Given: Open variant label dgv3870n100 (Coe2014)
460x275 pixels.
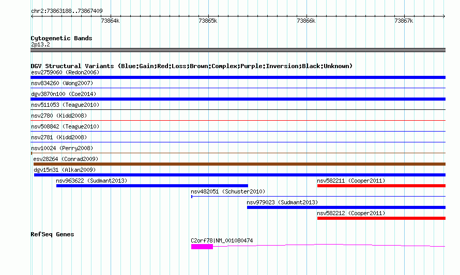Looking at the screenshot, I should 64,94.
